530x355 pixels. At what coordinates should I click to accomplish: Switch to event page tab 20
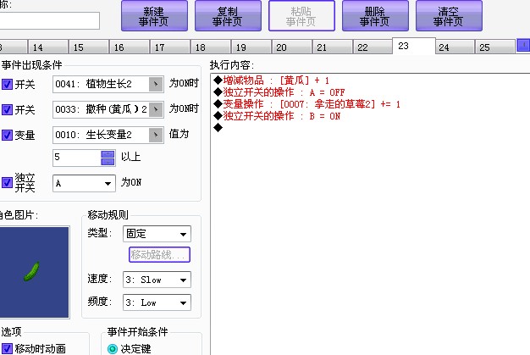pyautogui.click(x=291, y=47)
